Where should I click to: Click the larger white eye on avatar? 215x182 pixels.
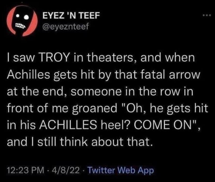pos(26,17)
